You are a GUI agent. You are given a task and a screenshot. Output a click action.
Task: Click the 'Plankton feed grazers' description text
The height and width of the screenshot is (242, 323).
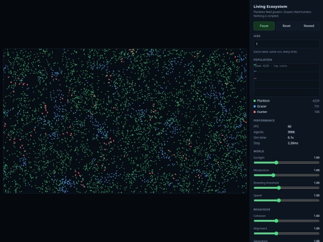(x=282, y=14)
